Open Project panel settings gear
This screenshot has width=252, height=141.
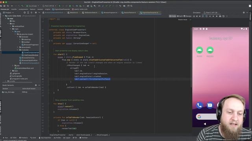pyautogui.click(x=36, y=13)
